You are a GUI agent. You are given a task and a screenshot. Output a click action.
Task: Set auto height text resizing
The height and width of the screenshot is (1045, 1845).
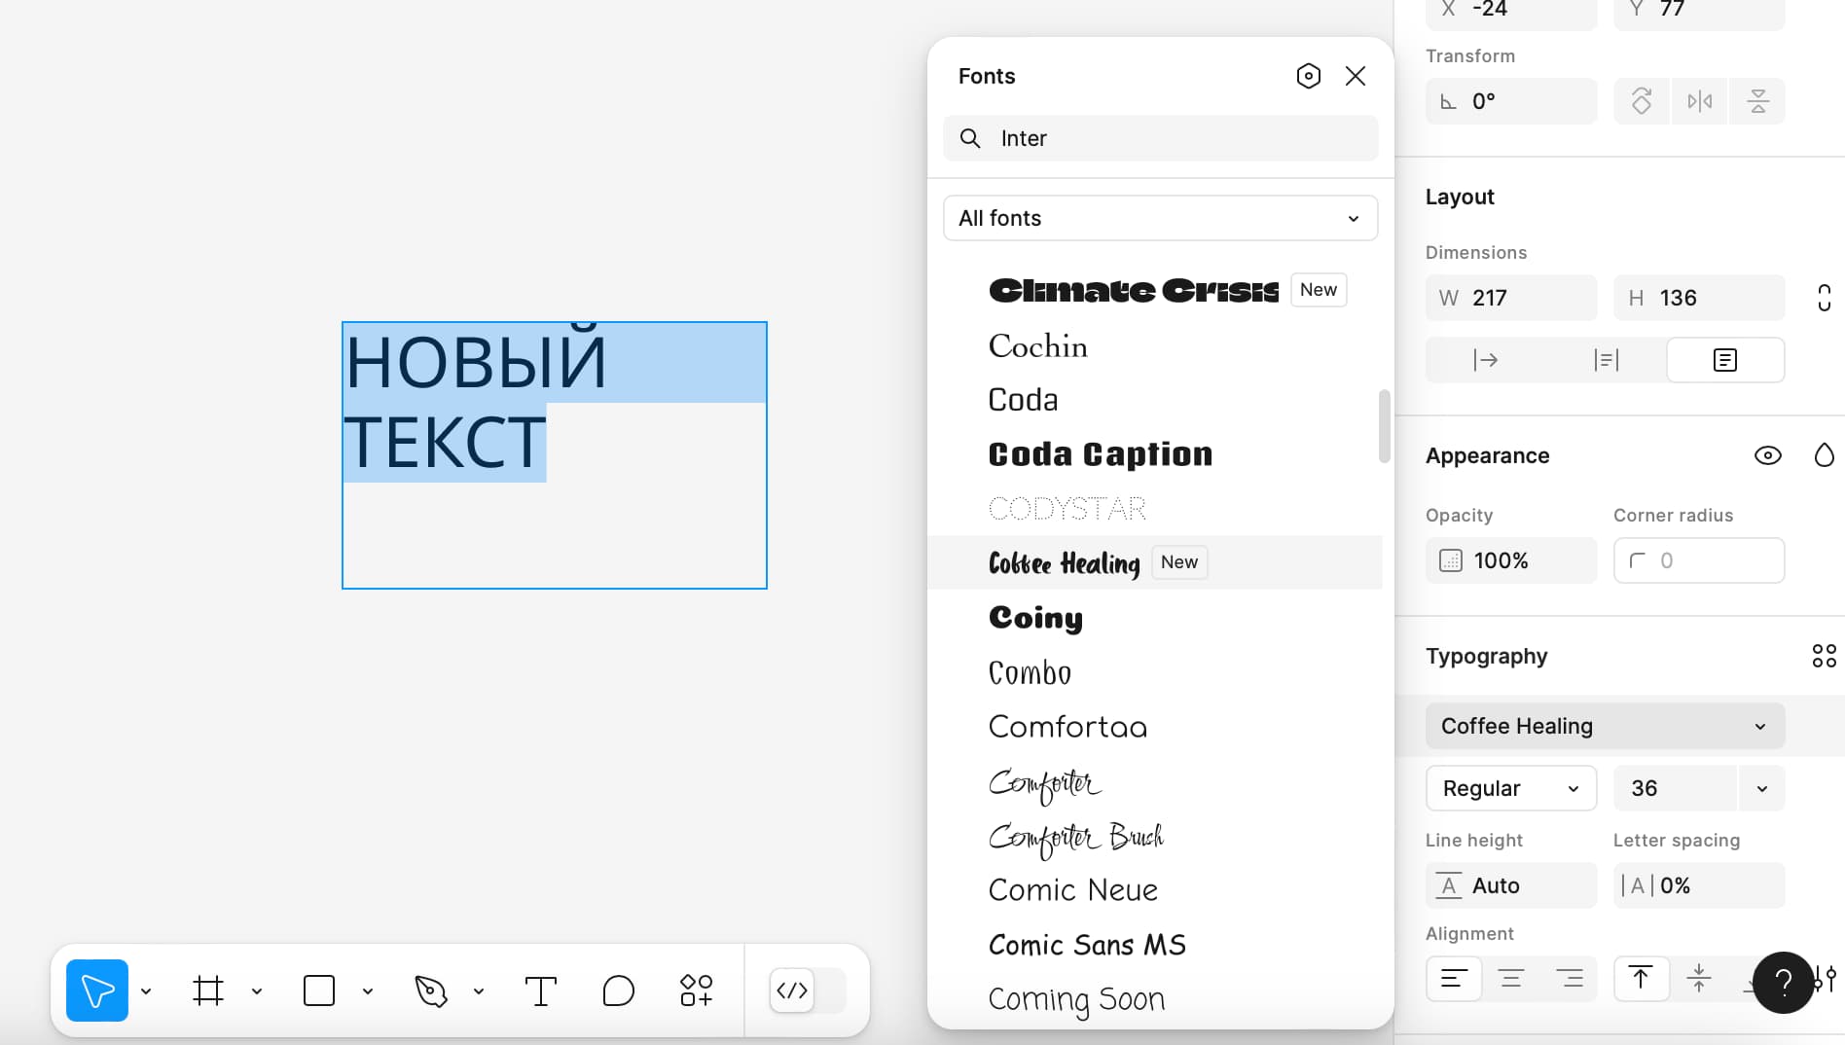pyautogui.click(x=1606, y=360)
